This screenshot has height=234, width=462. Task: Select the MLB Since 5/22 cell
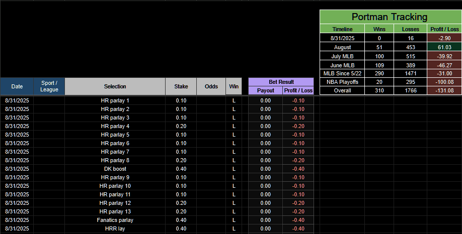click(x=342, y=73)
